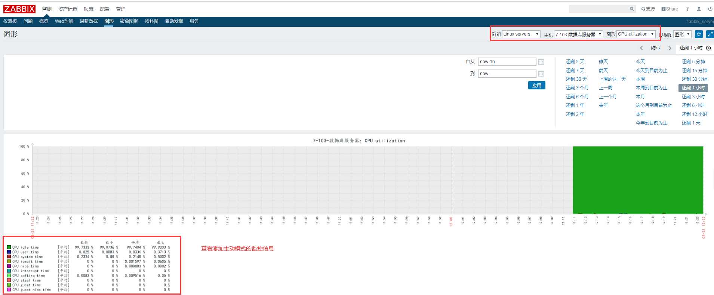Go to 最新数据 submenu
The image size is (714, 295).
(89, 21)
